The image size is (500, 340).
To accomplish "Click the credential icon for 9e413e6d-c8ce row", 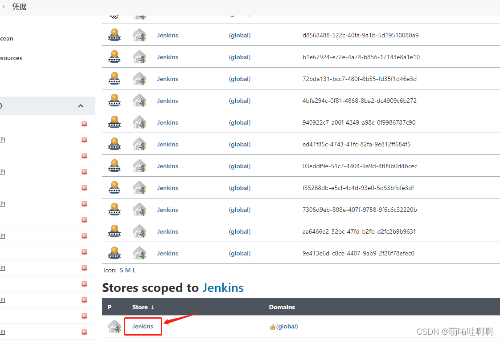I will pos(115,253).
